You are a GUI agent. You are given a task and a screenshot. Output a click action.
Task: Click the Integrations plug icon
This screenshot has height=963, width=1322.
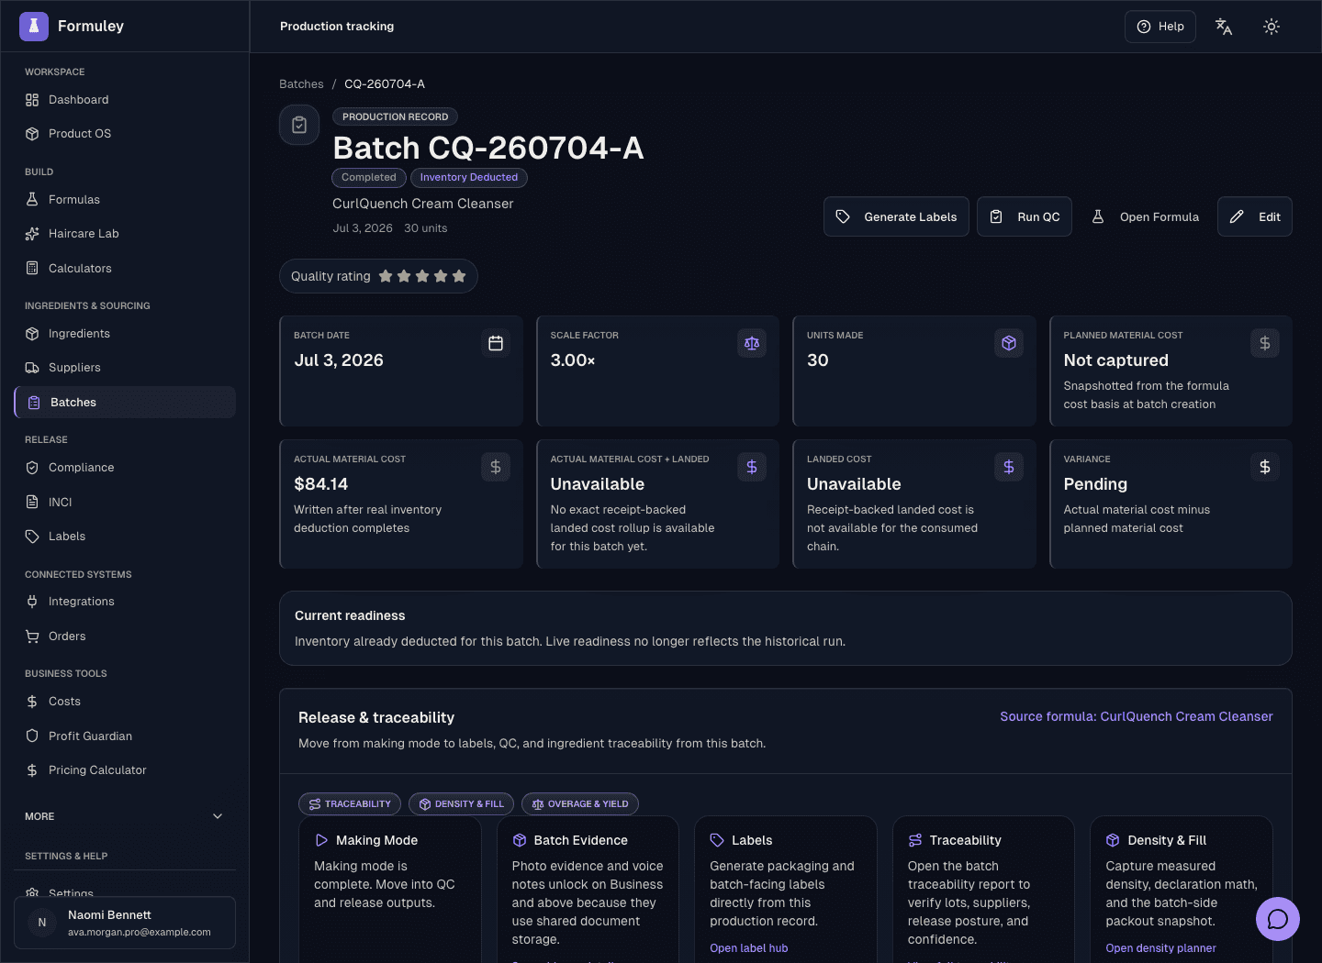click(x=32, y=602)
